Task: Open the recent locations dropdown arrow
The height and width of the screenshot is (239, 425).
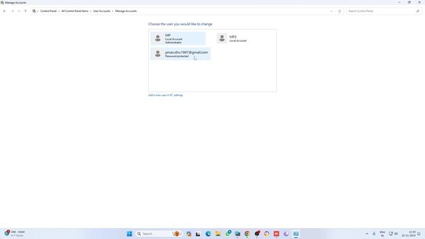Action: click(x=19, y=11)
